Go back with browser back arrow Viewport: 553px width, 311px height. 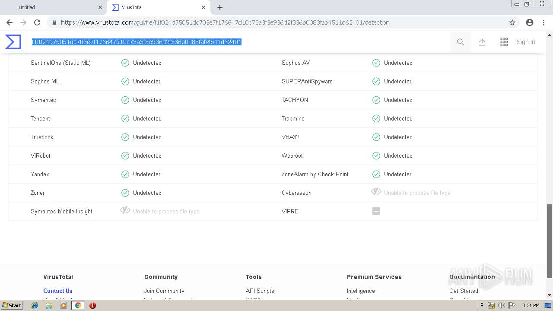[x=10, y=22]
